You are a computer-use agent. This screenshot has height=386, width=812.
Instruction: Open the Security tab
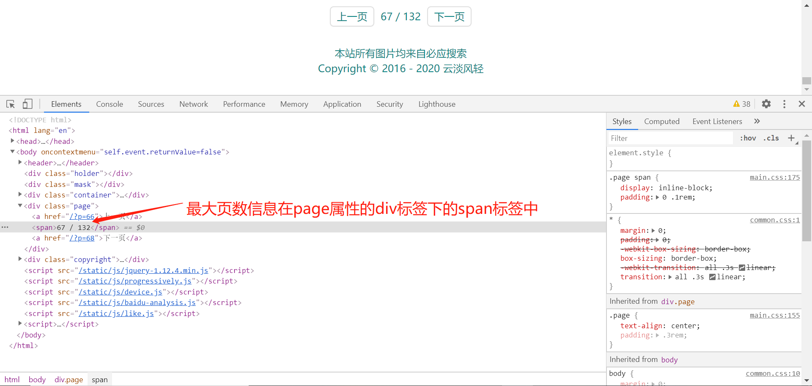pyautogui.click(x=390, y=104)
